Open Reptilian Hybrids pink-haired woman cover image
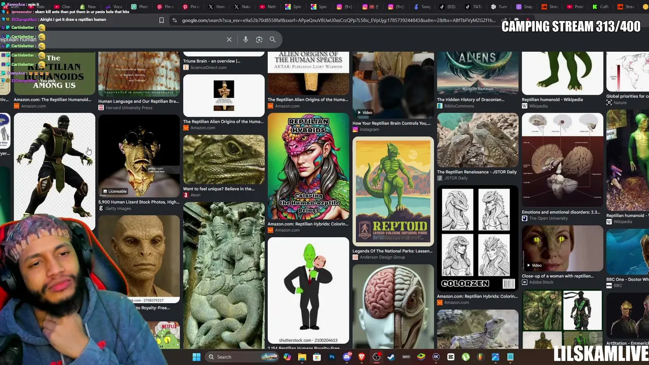 click(x=308, y=167)
